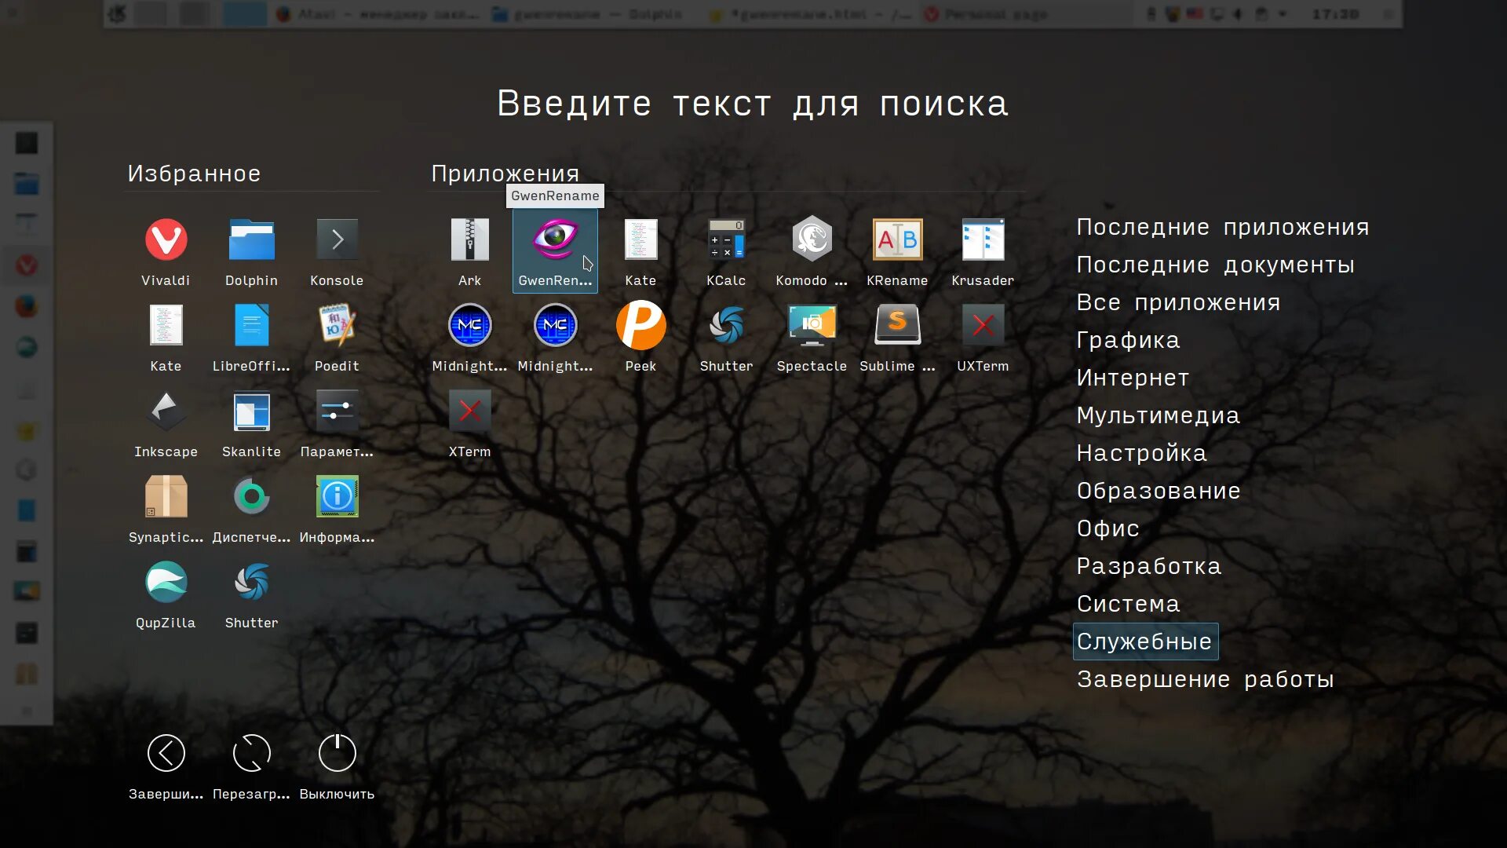Viewport: 1507px width, 848px height.
Task: Show Последние документы list
Action: pos(1215,265)
